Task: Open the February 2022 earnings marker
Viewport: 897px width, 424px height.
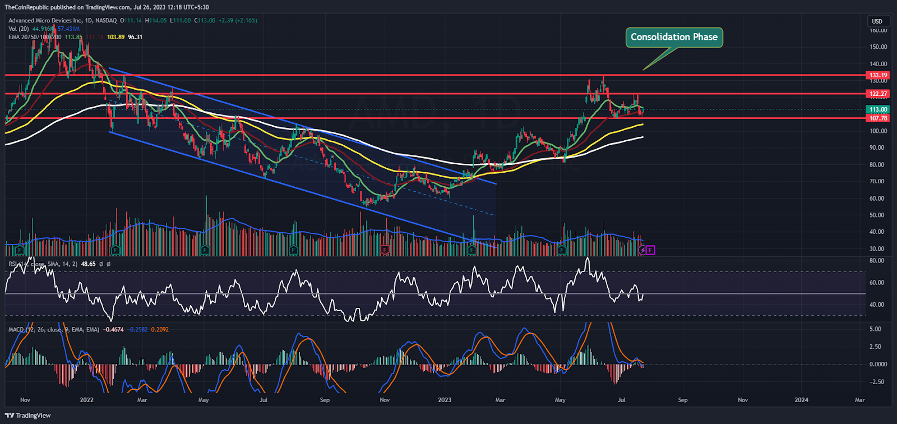Action: pyautogui.click(x=115, y=250)
